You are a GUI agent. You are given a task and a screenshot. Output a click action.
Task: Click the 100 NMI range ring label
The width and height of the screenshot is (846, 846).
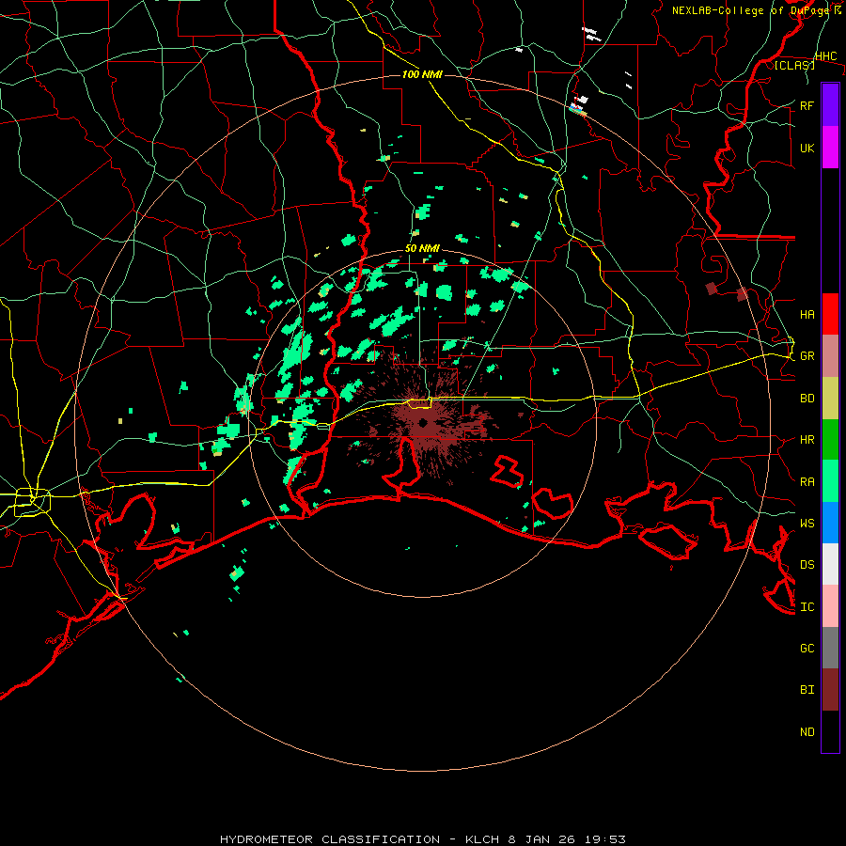pyautogui.click(x=422, y=74)
